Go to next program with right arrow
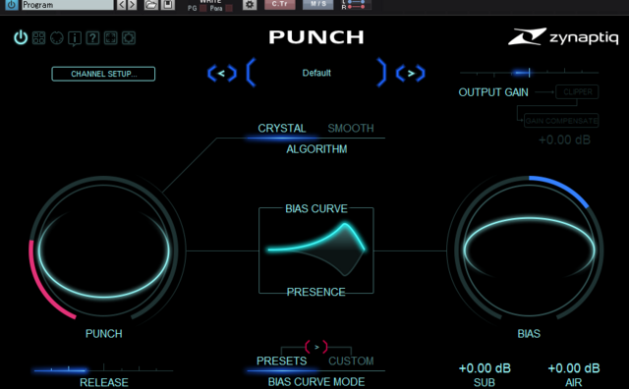 pos(132,5)
